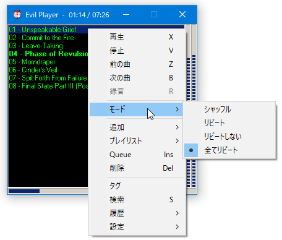This screenshot has height=240, width=282.
Task: Choose 削除 (Delete) menu entry
Action: [x=137, y=168]
